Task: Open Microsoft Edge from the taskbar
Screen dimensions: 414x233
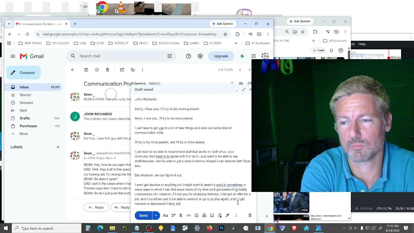Action: tap(100, 228)
